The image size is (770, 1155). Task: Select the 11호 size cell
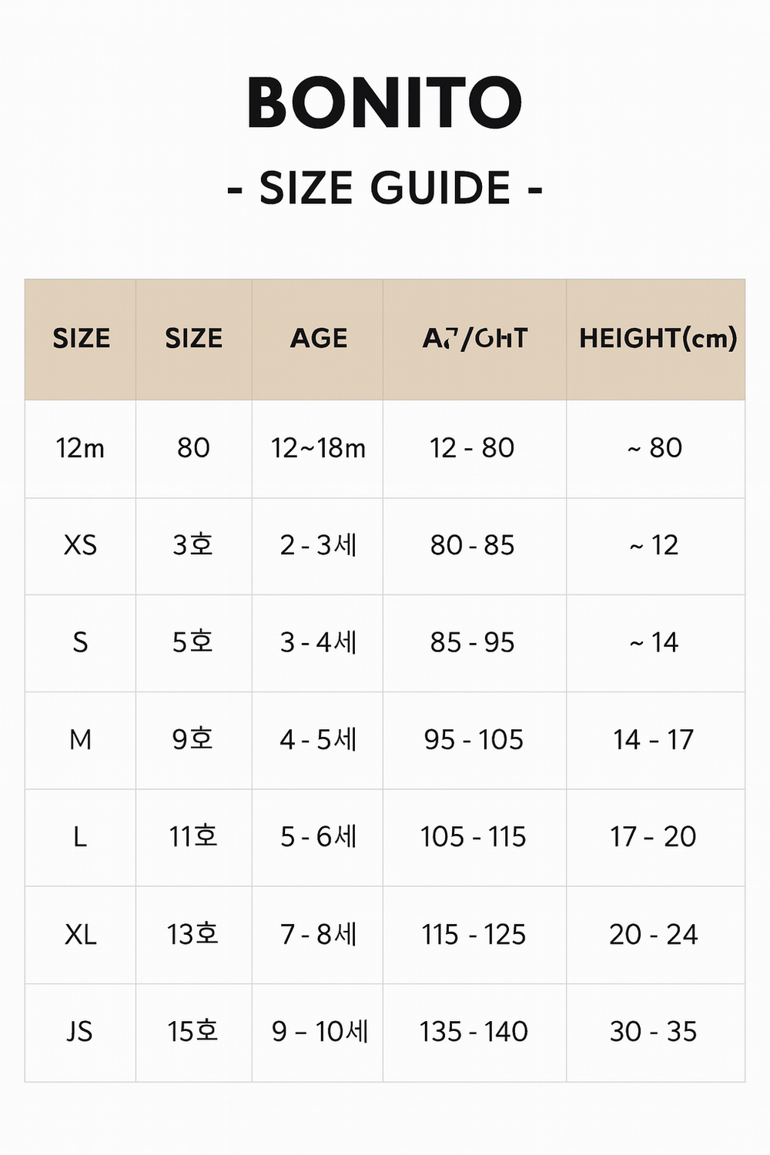pos(193,837)
